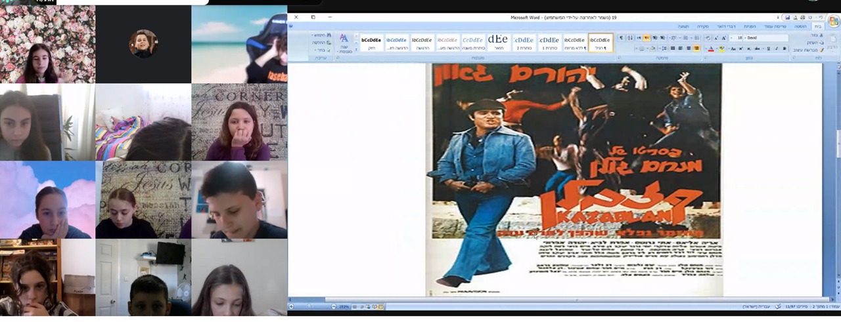This screenshot has width=841, height=322.
Task: Click the Align Right paragraph icon
Action: coord(696,49)
